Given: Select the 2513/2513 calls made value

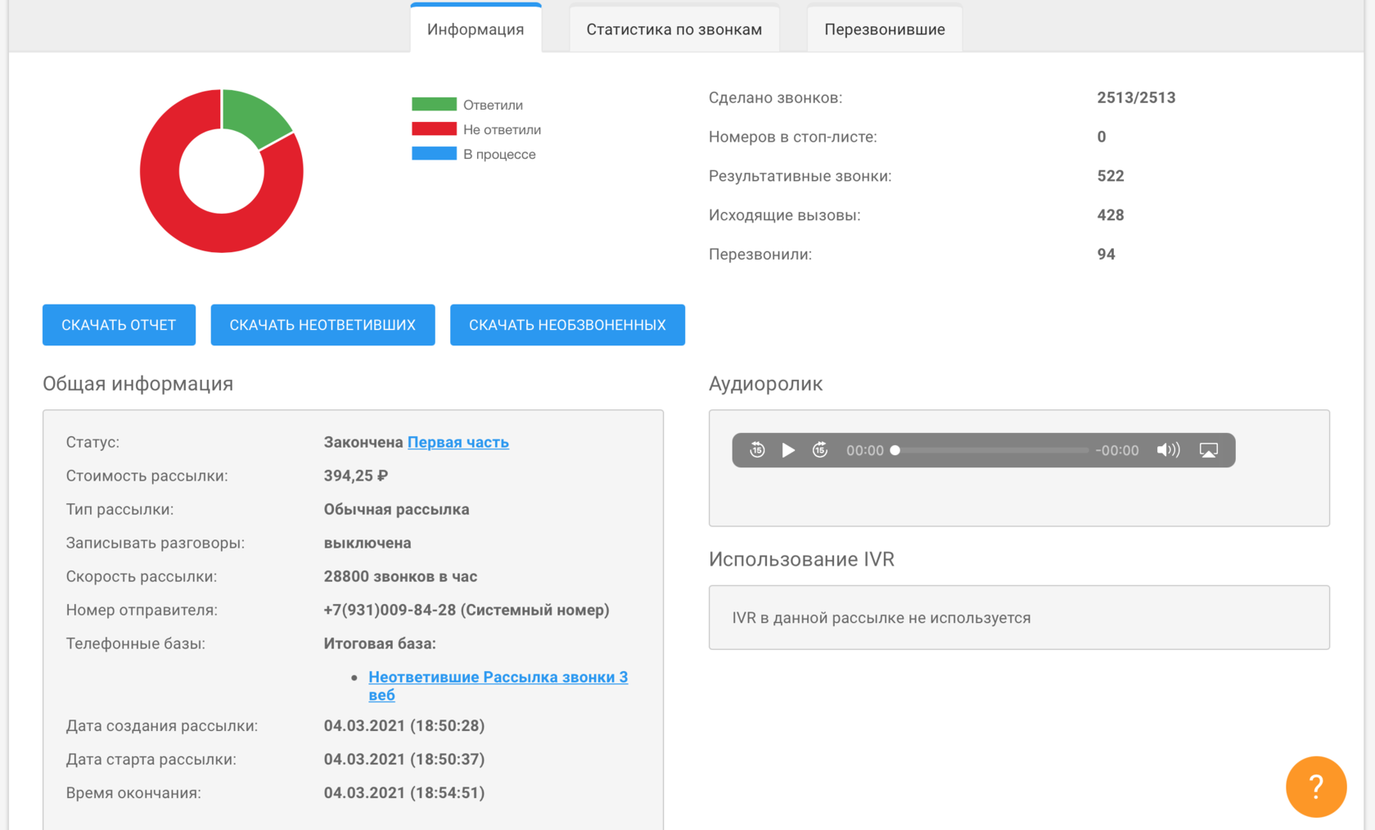Looking at the screenshot, I should 1136,97.
